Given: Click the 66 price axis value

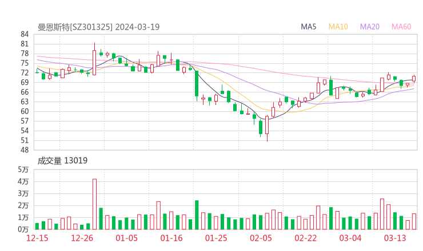Looking at the screenshot, I should click(25, 92).
